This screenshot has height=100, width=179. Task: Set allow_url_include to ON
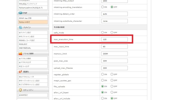coord(102,98)
